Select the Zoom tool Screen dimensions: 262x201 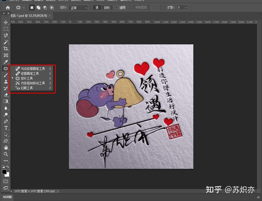click(x=6, y=154)
